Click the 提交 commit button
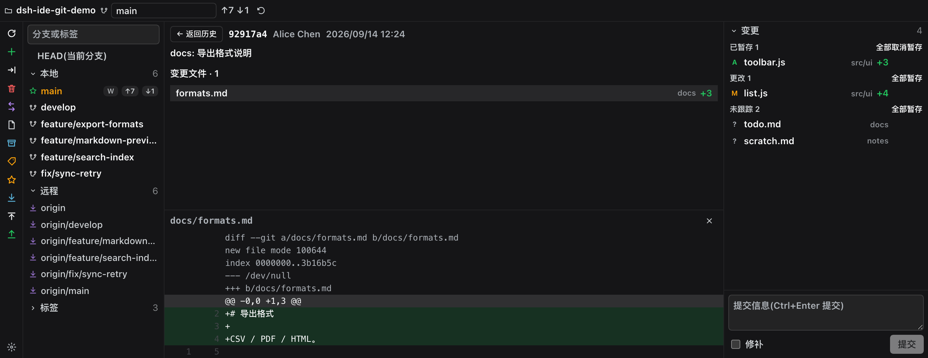The height and width of the screenshot is (358, 928). coord(907,344)
